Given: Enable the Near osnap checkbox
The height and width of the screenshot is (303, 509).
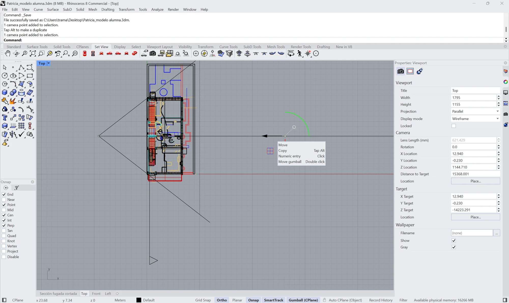Looking at the screenshot, I should click(4, 200).
